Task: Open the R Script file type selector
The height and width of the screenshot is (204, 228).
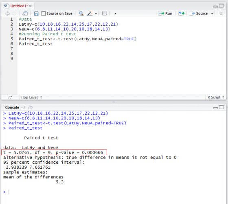Action: click(x=216, y=98)
